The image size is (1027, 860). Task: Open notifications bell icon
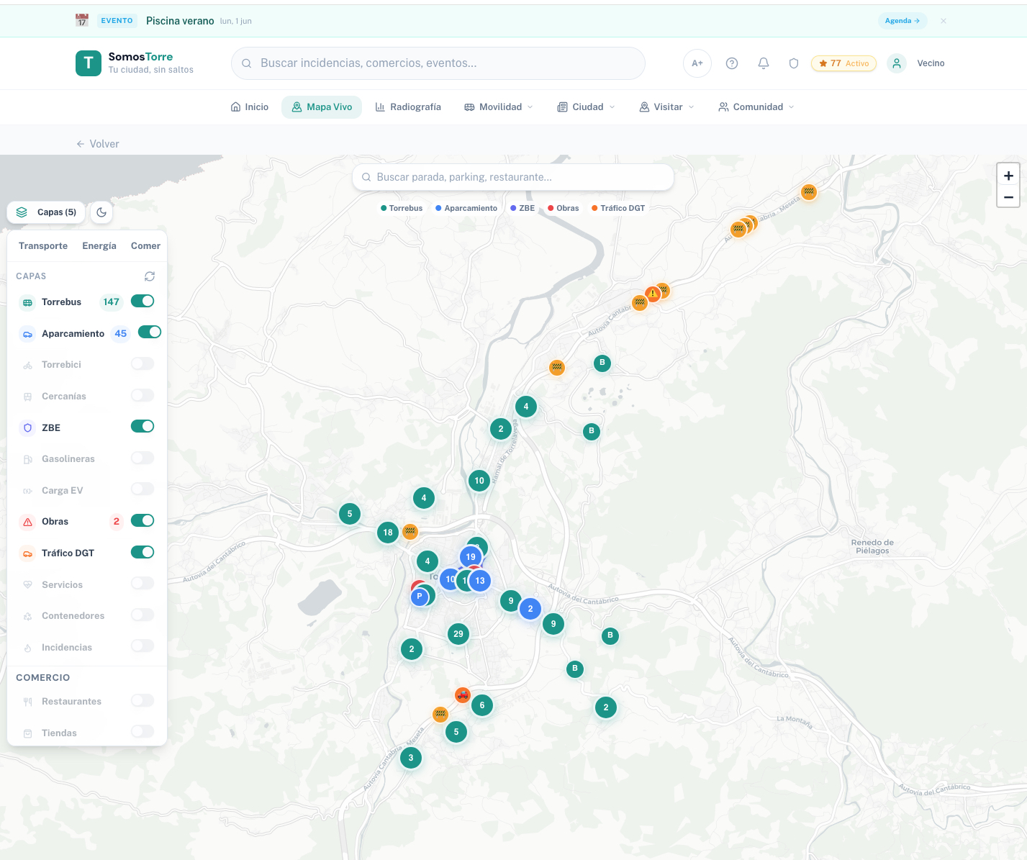[764, 63]
